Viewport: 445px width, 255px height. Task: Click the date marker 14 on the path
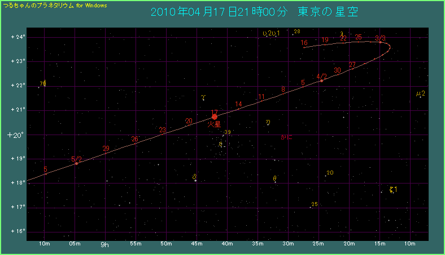click(x=238, y=104)
